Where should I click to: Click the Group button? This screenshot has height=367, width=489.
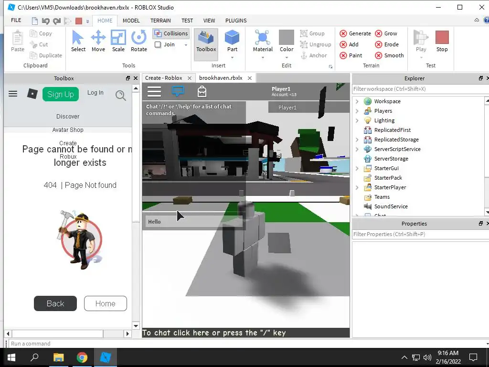(x=312, y=33)
